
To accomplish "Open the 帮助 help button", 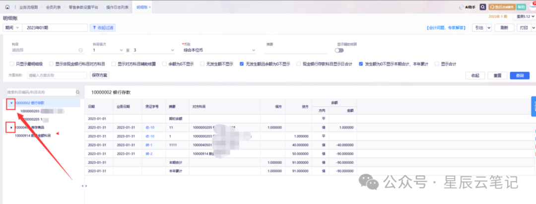I will coord(521,7).
